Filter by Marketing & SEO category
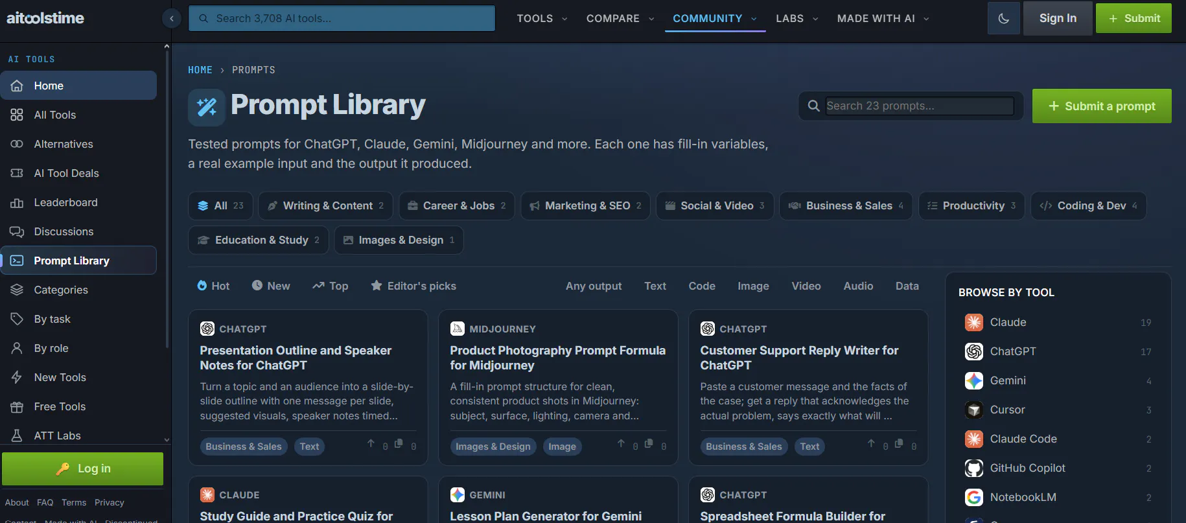 (586, 205)
